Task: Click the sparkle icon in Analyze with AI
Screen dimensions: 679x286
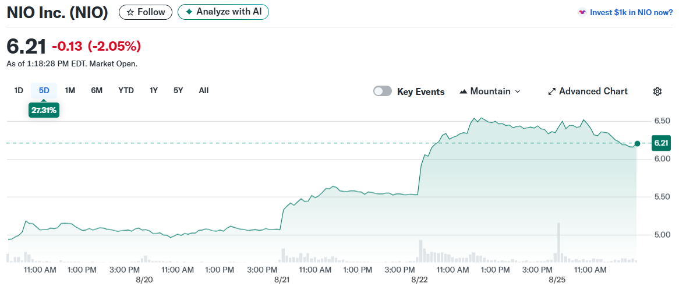Action: point(189,12)
